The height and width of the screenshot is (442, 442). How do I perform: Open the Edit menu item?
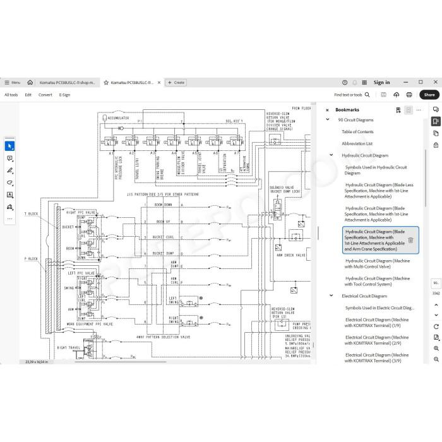28,95
